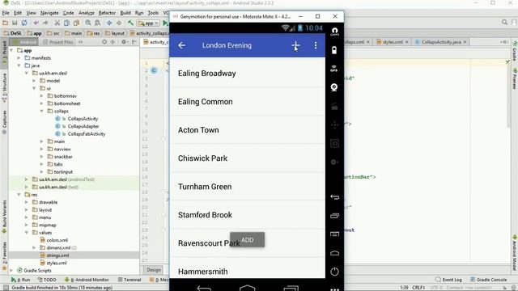
Task: Expand Gradle Scripts node
Action: (11, 271)
